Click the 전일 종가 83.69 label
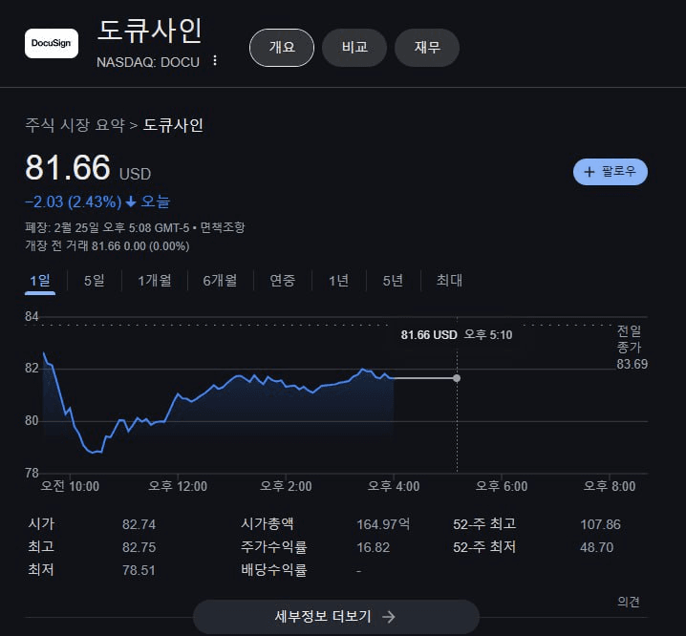Image resolution: width=686 pixels, height=636 pixels. [x=632, y=348]
